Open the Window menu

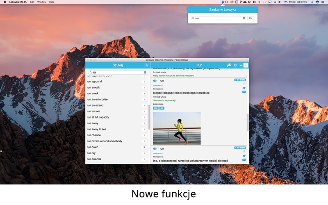pos(42,2)
